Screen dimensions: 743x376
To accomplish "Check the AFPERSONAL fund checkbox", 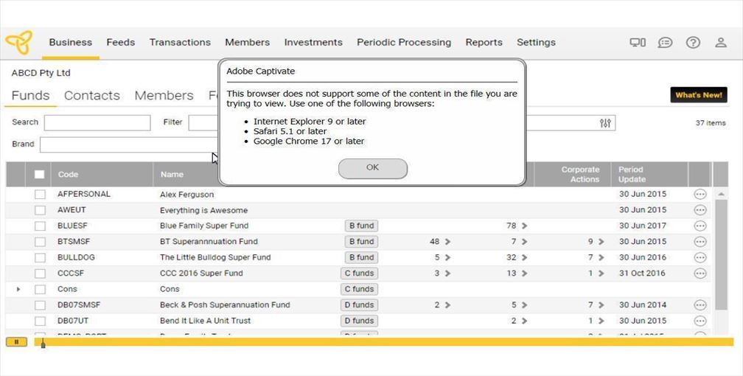I will (x=41, y=195).
